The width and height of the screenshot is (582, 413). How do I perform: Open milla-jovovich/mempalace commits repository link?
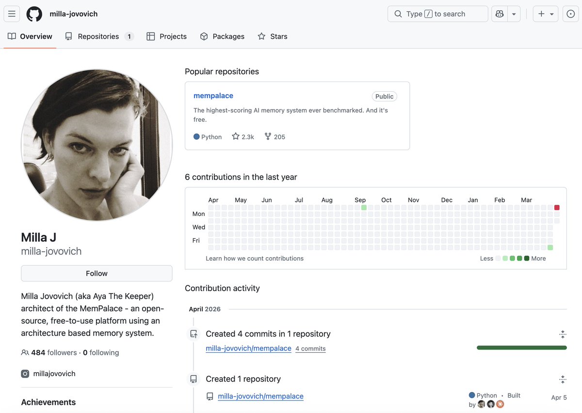[x=248, y=348]
